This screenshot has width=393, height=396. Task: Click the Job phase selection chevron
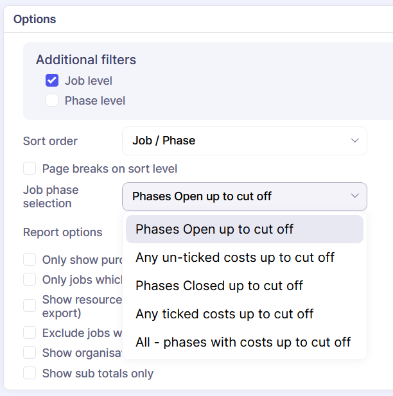click(354, 196)
